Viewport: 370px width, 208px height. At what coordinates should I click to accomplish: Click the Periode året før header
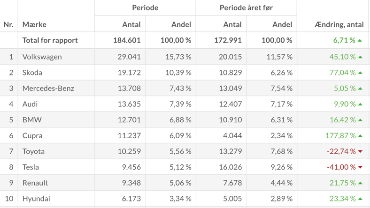[246, 7]
